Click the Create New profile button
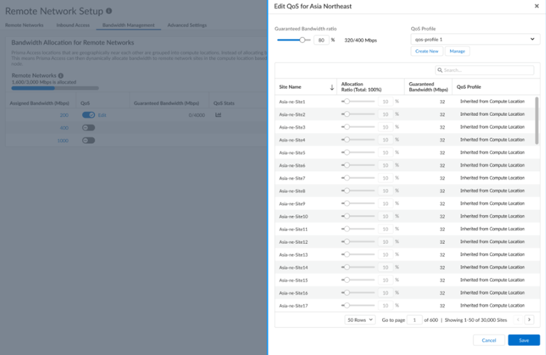Viewport: 546px width, 355px height. coord(426,51)
